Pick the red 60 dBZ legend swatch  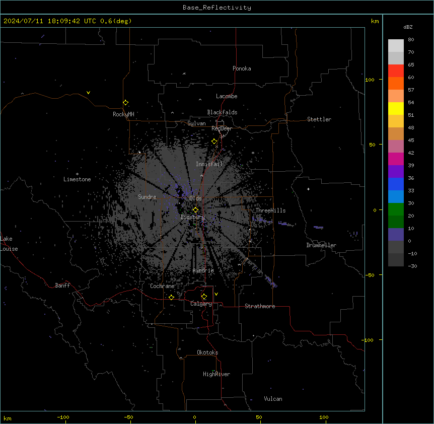(396, 70)
